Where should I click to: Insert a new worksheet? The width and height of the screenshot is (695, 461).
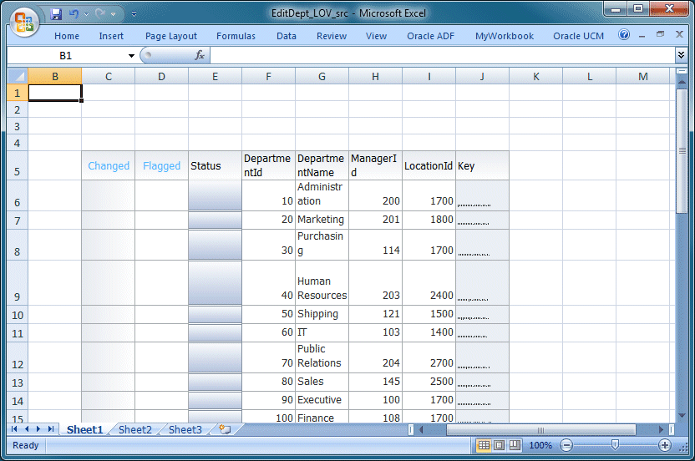point(226,429)
